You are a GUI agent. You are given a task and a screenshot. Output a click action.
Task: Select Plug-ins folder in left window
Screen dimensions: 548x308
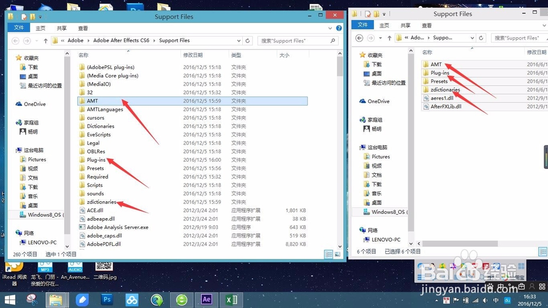click(x=96, y=160)
